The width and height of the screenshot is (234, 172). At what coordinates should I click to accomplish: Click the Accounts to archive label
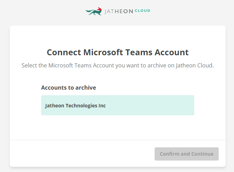(x=69, y=88)
